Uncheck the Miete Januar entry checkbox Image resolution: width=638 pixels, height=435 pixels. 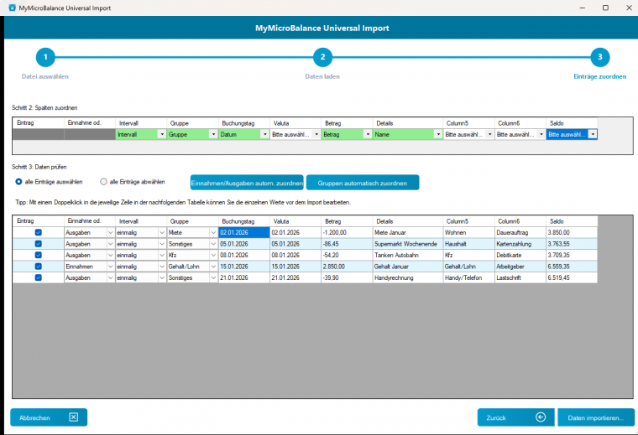39,232
